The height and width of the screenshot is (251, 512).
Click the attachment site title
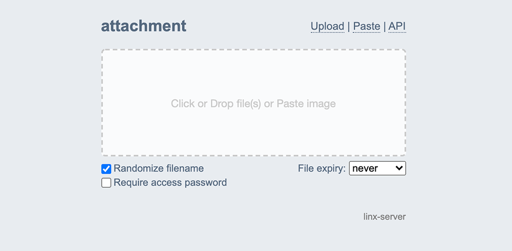(143, 26)
